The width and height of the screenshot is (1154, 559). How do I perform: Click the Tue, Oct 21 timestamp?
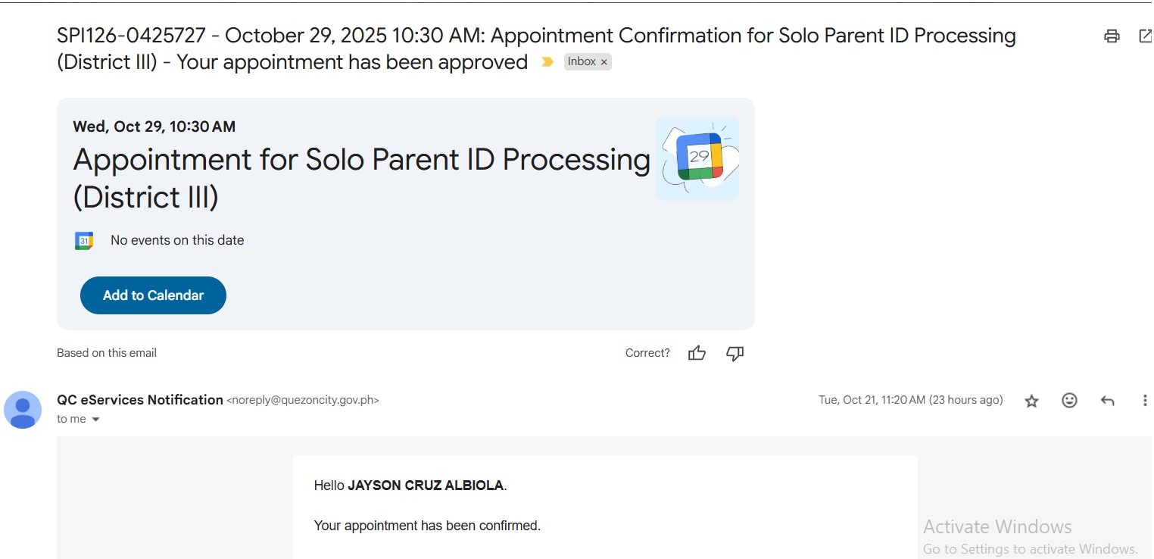[x=910, y=400]
